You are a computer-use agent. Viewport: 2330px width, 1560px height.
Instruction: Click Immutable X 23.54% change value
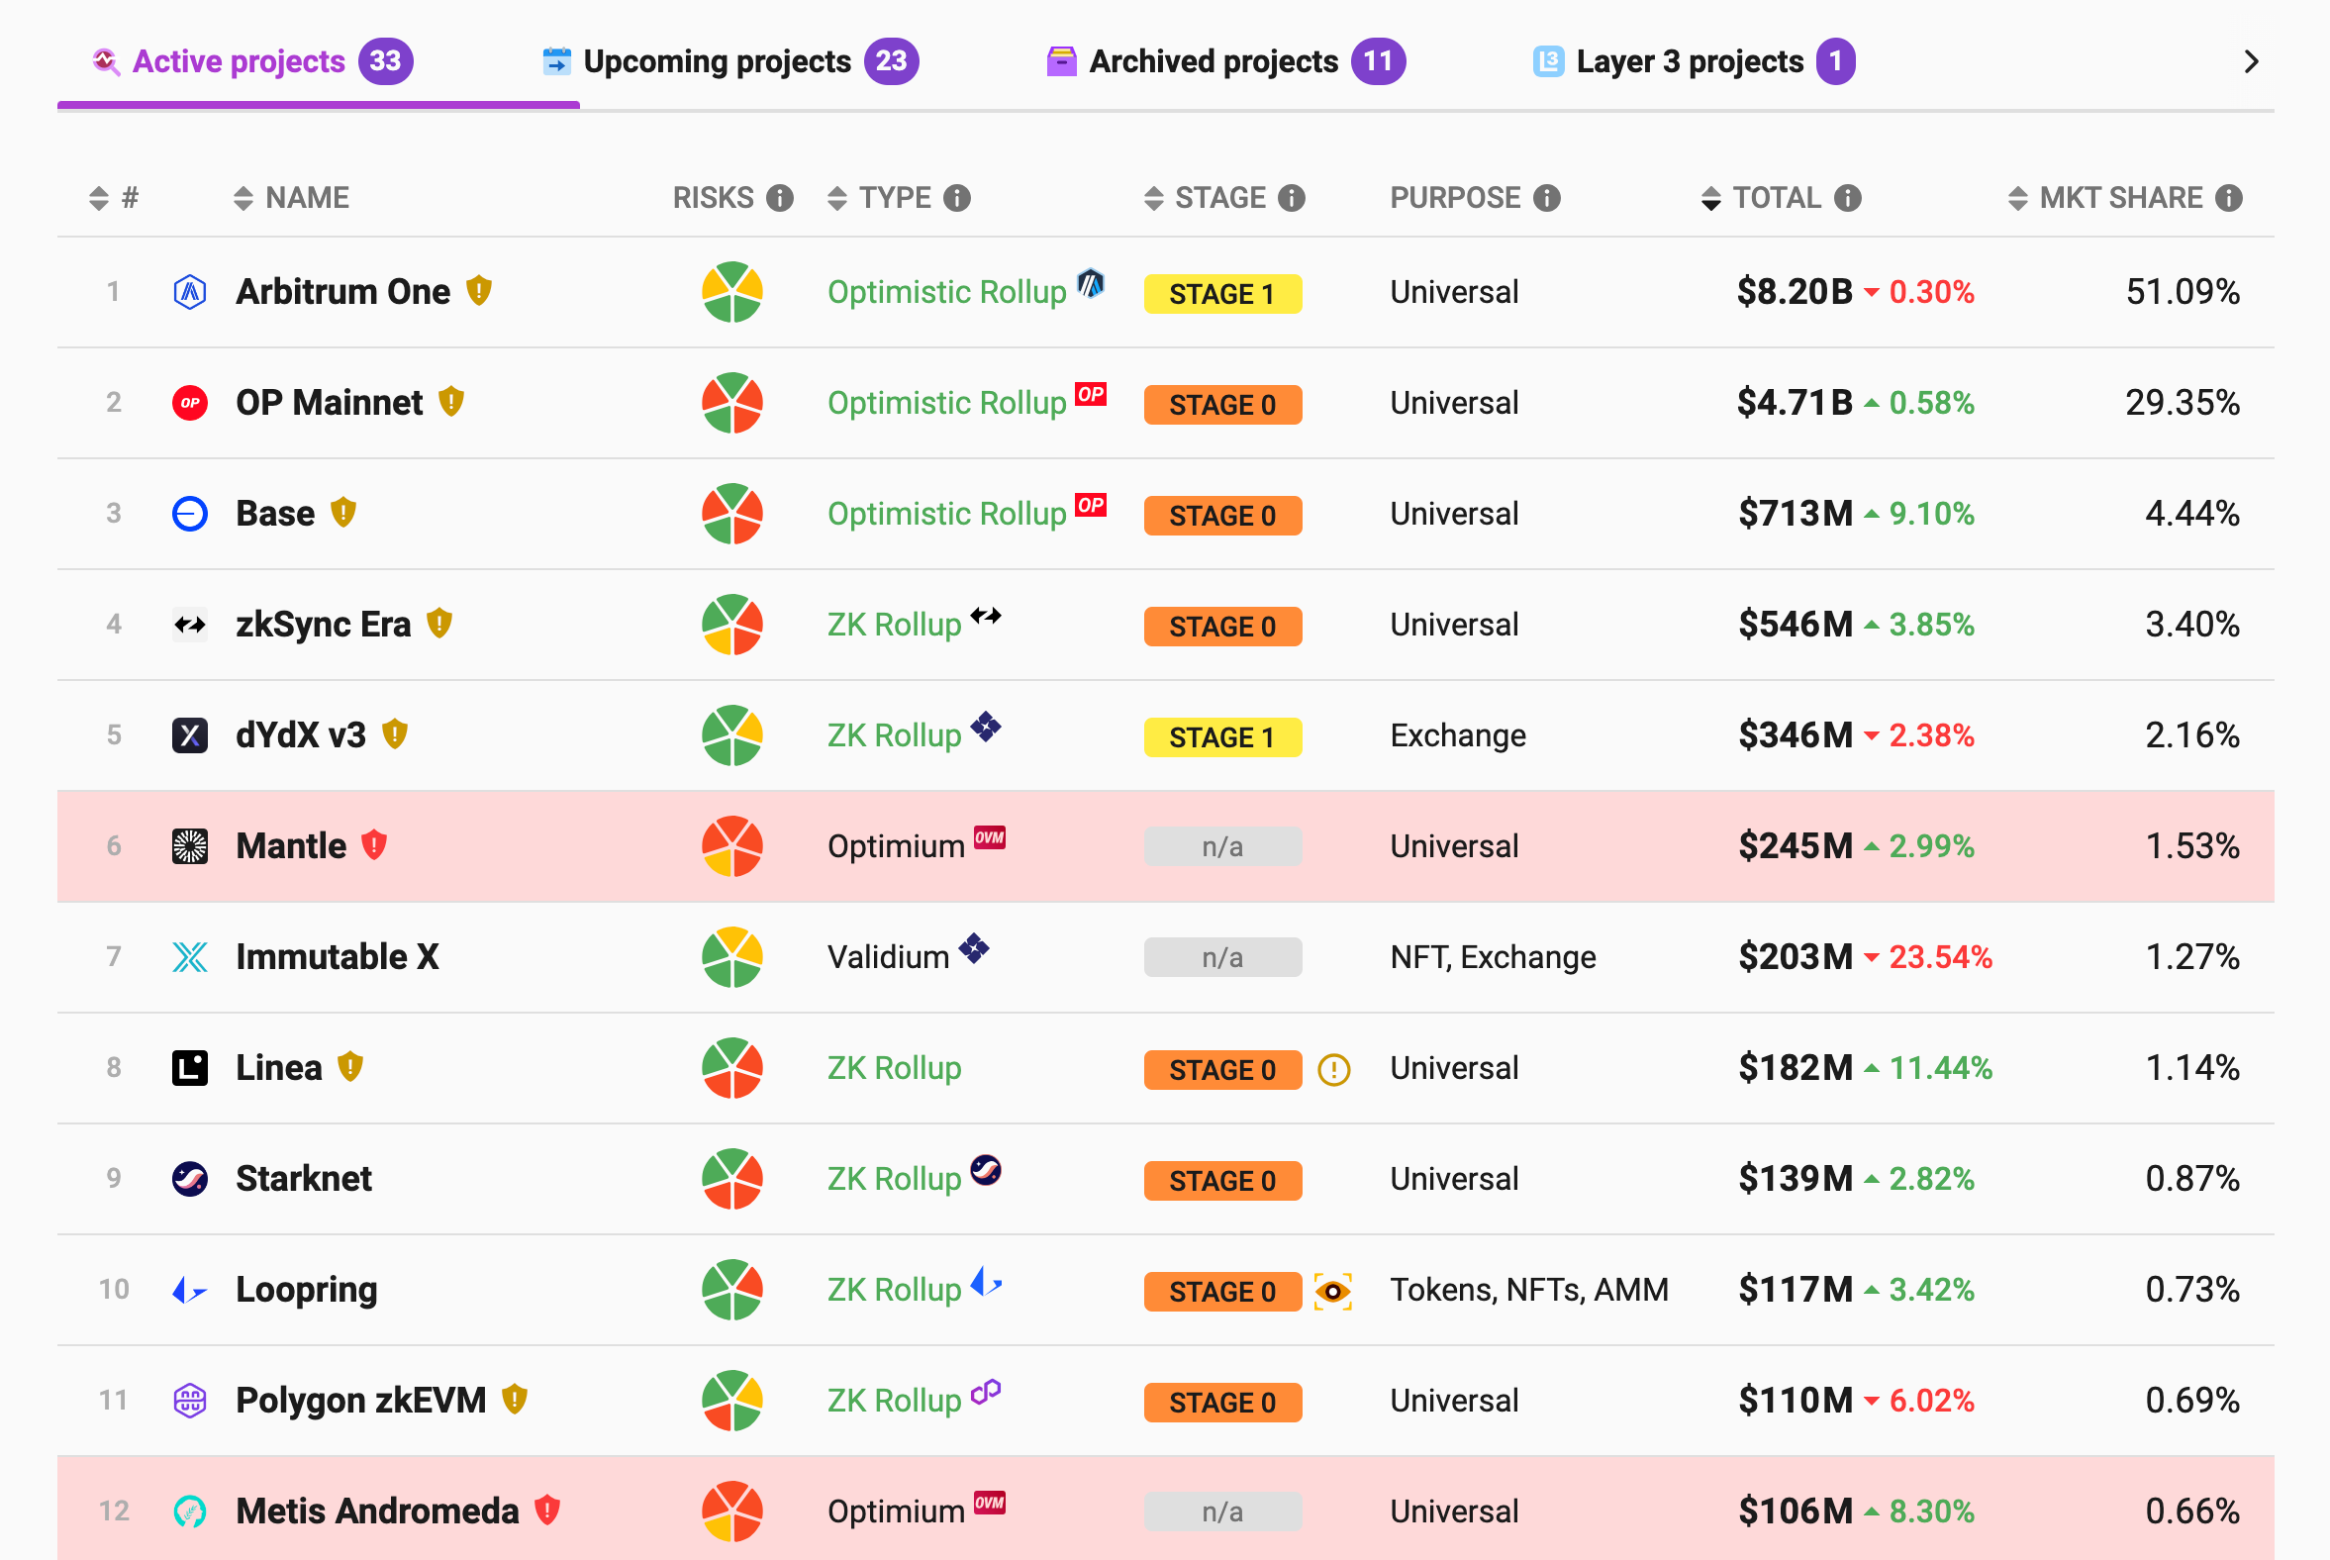point(1940,957)
